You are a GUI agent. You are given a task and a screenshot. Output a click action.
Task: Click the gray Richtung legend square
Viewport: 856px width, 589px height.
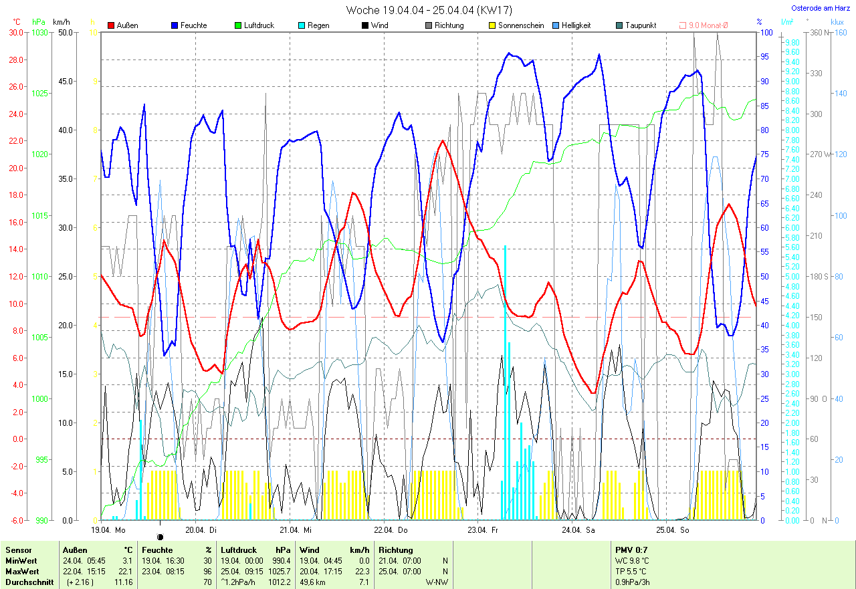[x=429, y=25]
